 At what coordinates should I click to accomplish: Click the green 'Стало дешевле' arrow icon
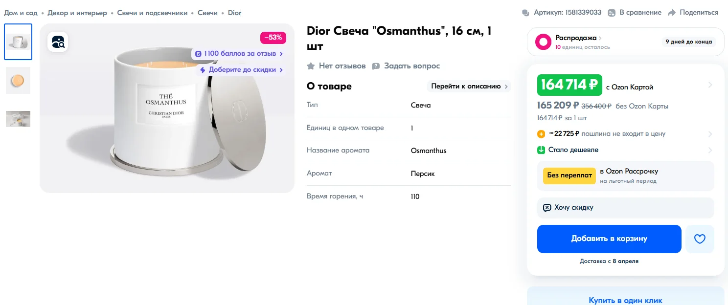coord(541,150)
